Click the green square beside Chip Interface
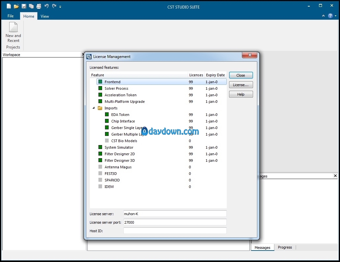Viewport: 340px width, 262px height. pyautogui.click(x=107, y=121)
